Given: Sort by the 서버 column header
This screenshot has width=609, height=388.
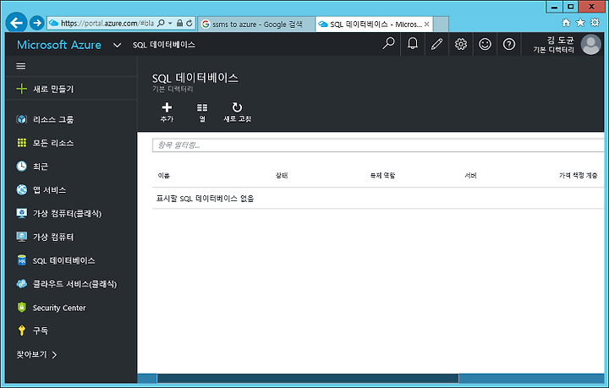Looking at the screenshot, I should (x=470, y=175).
